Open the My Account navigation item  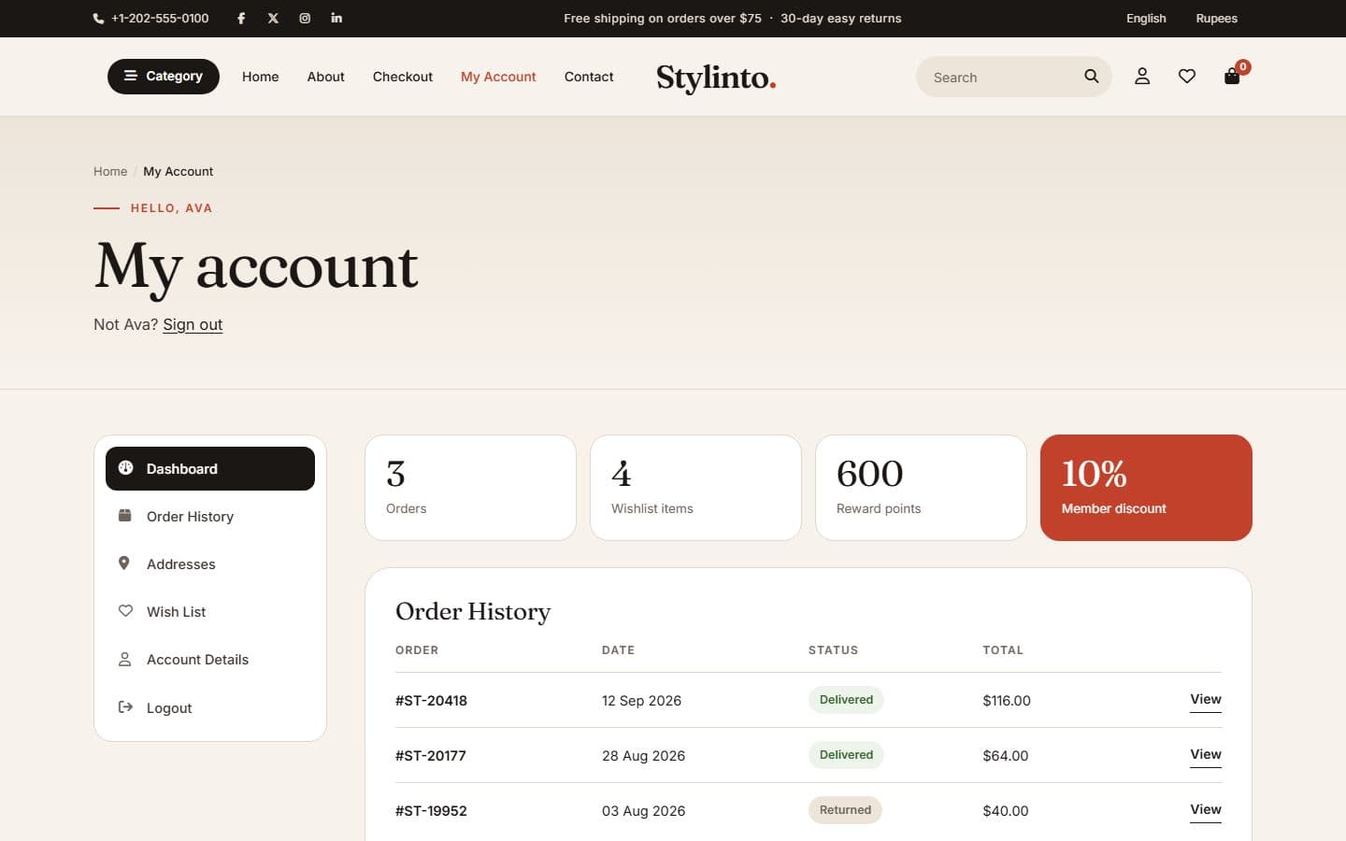pyautogui.click(x=498, y=77)
